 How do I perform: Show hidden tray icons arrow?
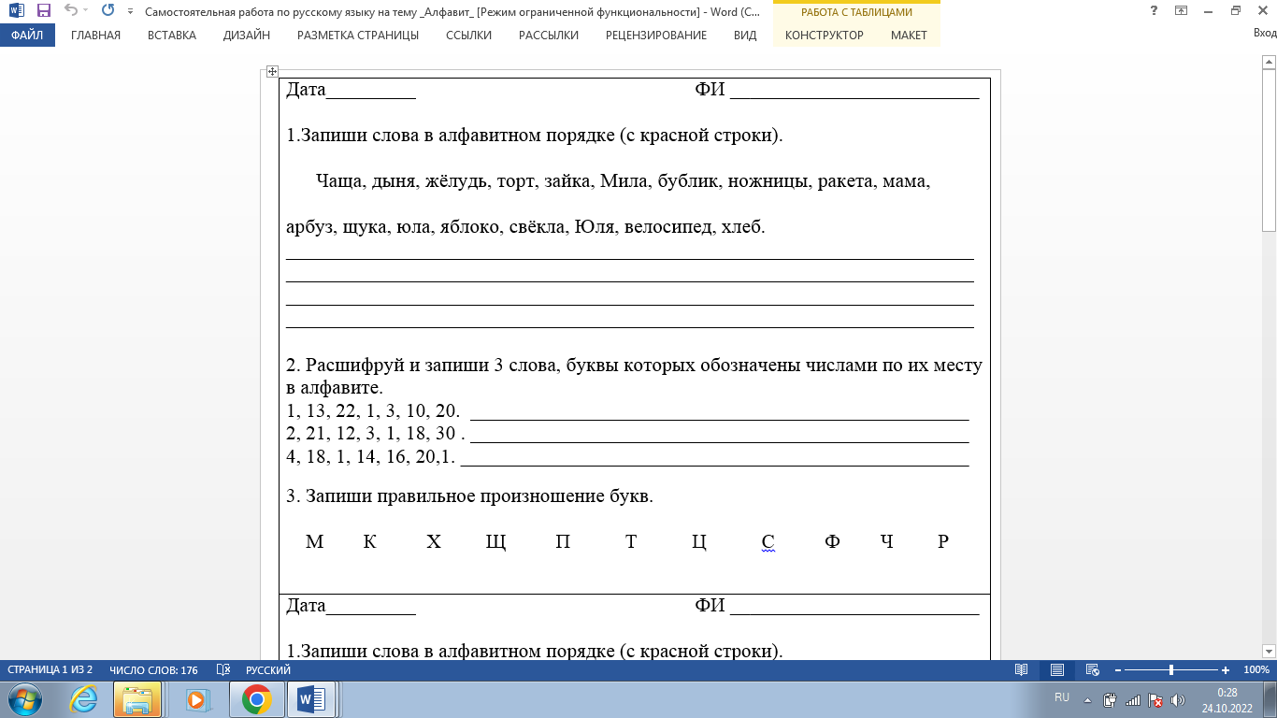1086,699
